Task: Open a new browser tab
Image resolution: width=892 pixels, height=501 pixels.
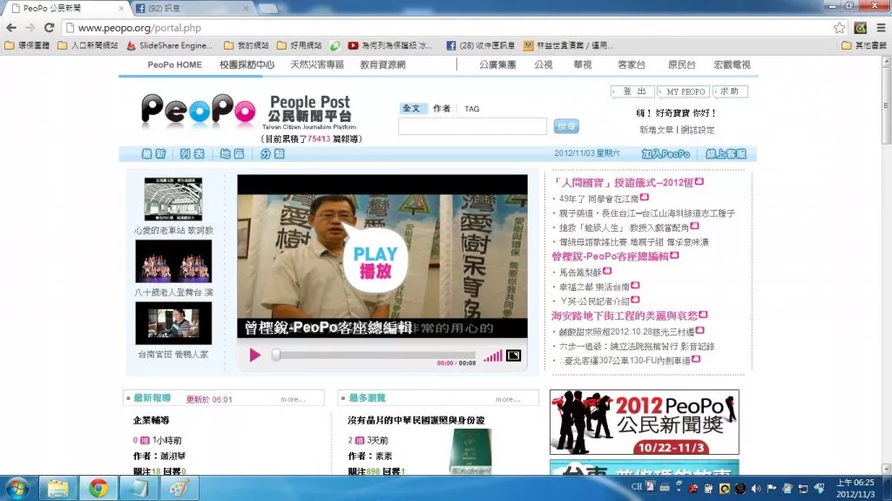Action: pos(268,9)
